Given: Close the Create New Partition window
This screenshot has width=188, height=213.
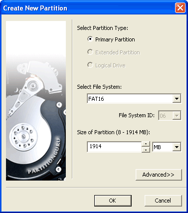Looking at the screenshot, I should tap(180, 8).
